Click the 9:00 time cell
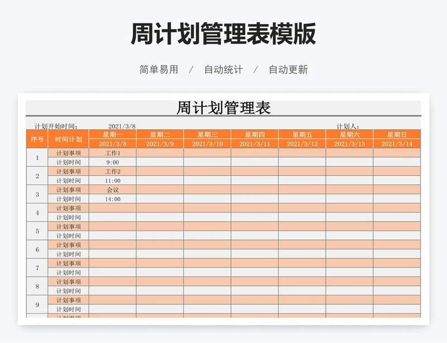Image resolution: width=447 pixels, height=343 pixels. (x=113, y=162)
